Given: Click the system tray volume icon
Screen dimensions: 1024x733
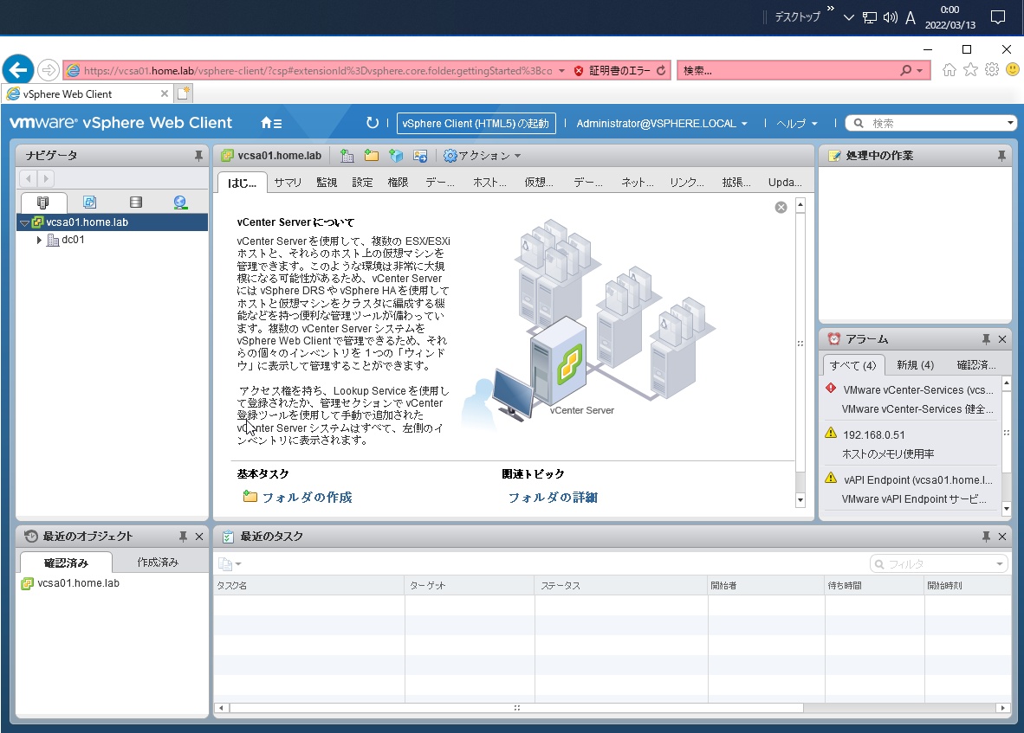Looking at the screenshot, I should click(x=890, y=17).
